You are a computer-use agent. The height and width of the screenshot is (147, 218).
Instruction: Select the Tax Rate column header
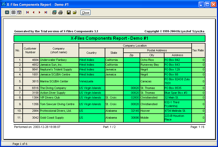[198, 50]
